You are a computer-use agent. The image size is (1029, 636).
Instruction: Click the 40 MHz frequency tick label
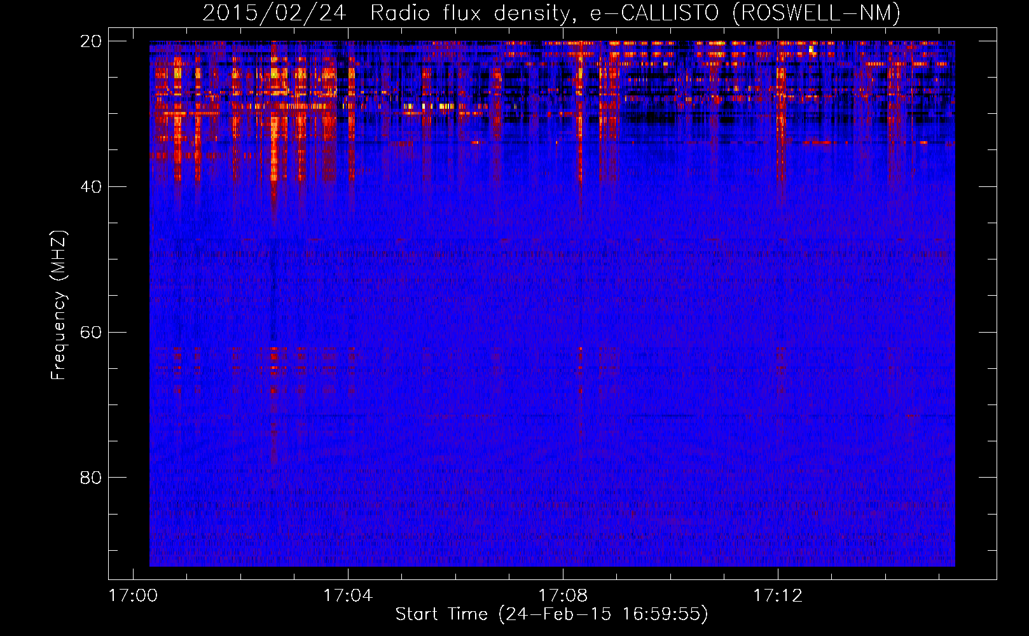click(x=91, y=187)
